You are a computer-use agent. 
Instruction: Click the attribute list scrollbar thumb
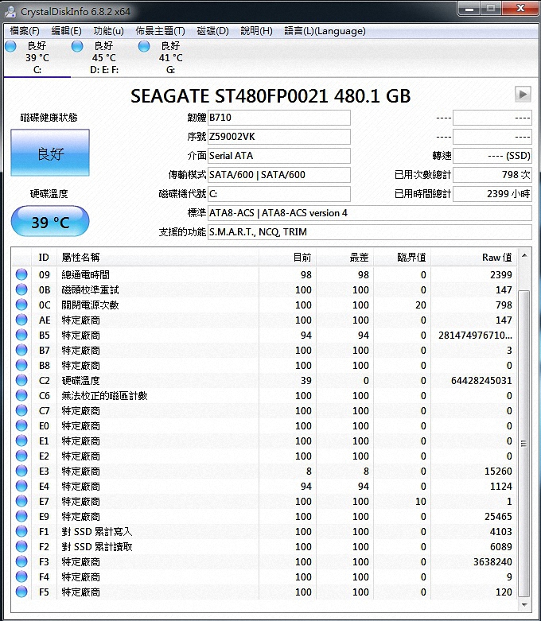click(x=524, y=443)
